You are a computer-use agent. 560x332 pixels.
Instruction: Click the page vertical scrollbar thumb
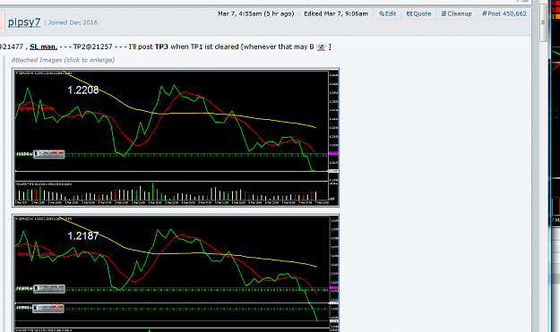click(x=543, y=23)
